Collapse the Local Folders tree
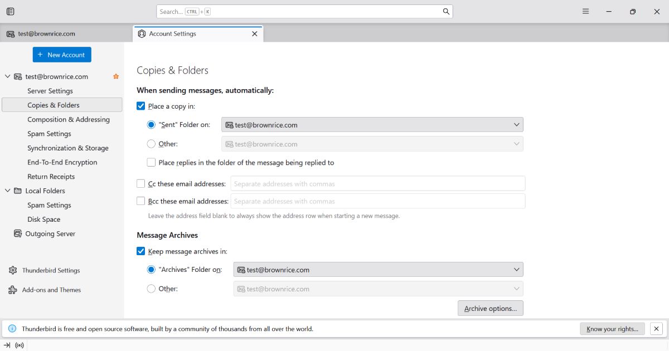669x351 pixels. click(x=7, y=191)
